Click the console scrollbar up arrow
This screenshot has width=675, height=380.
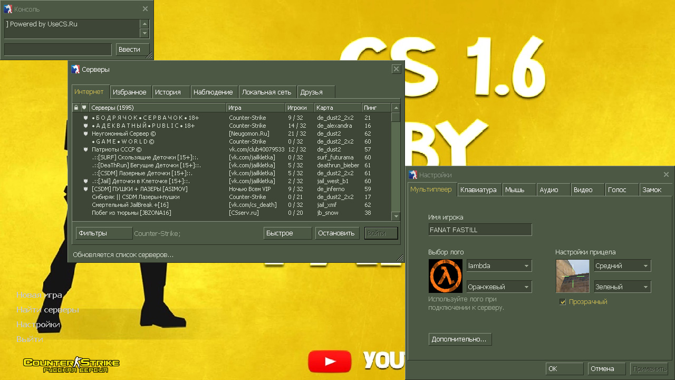coord(144,24)
